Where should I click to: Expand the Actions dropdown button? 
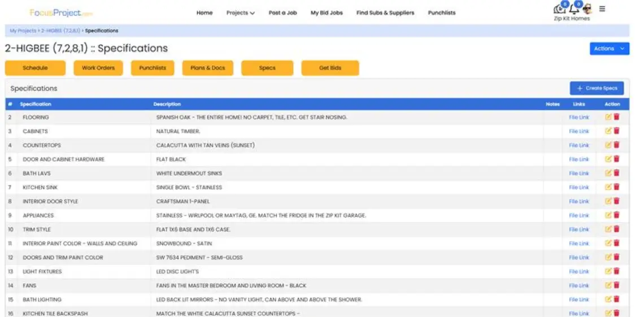609,49
